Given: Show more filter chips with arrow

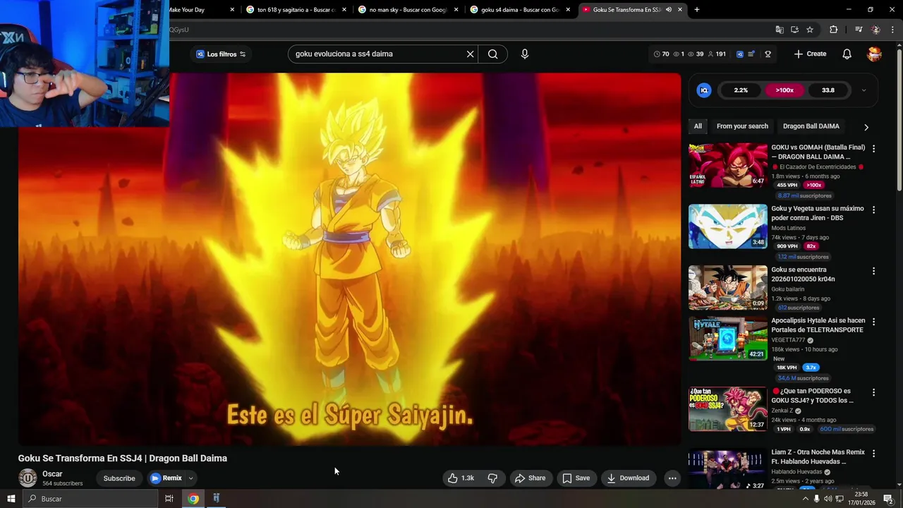Looking at the screenshot, I should tap(866, 127).
